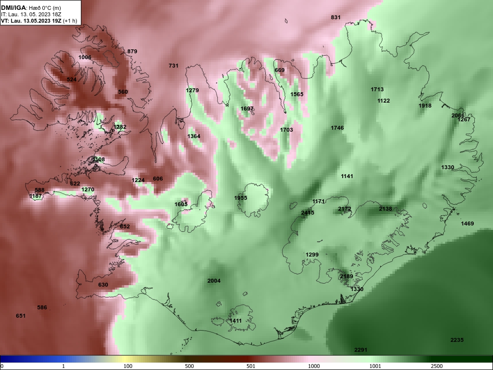
Task: Select the 1006 value in the Westfjords
Action: point(85,57)
